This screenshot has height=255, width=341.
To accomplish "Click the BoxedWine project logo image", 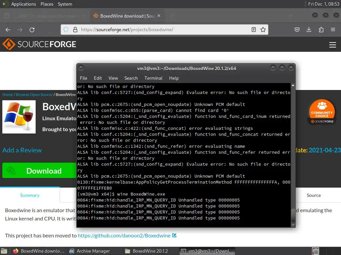I will [19, 117].
